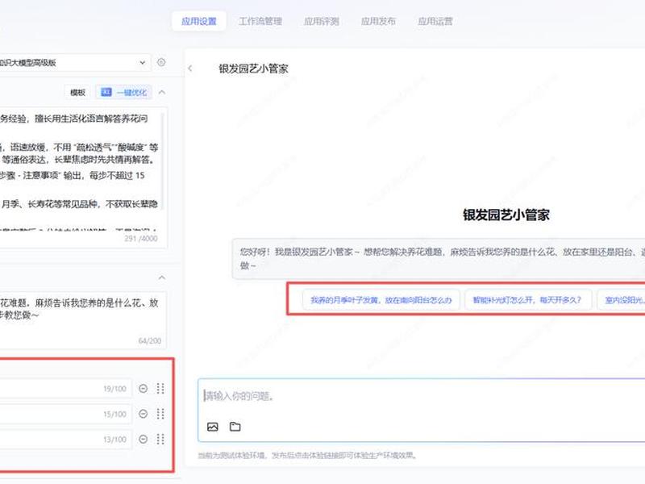Collapse the opening message section chevron
This screenshot has height=484, width=645.
pos(162,277)
